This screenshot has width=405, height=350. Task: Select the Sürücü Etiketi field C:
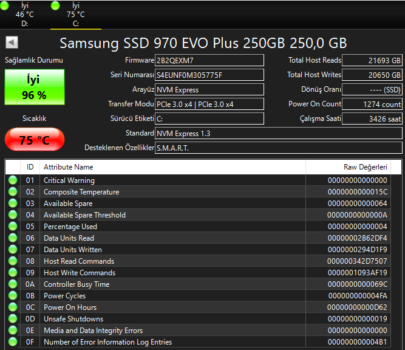[x=209, y=118]
